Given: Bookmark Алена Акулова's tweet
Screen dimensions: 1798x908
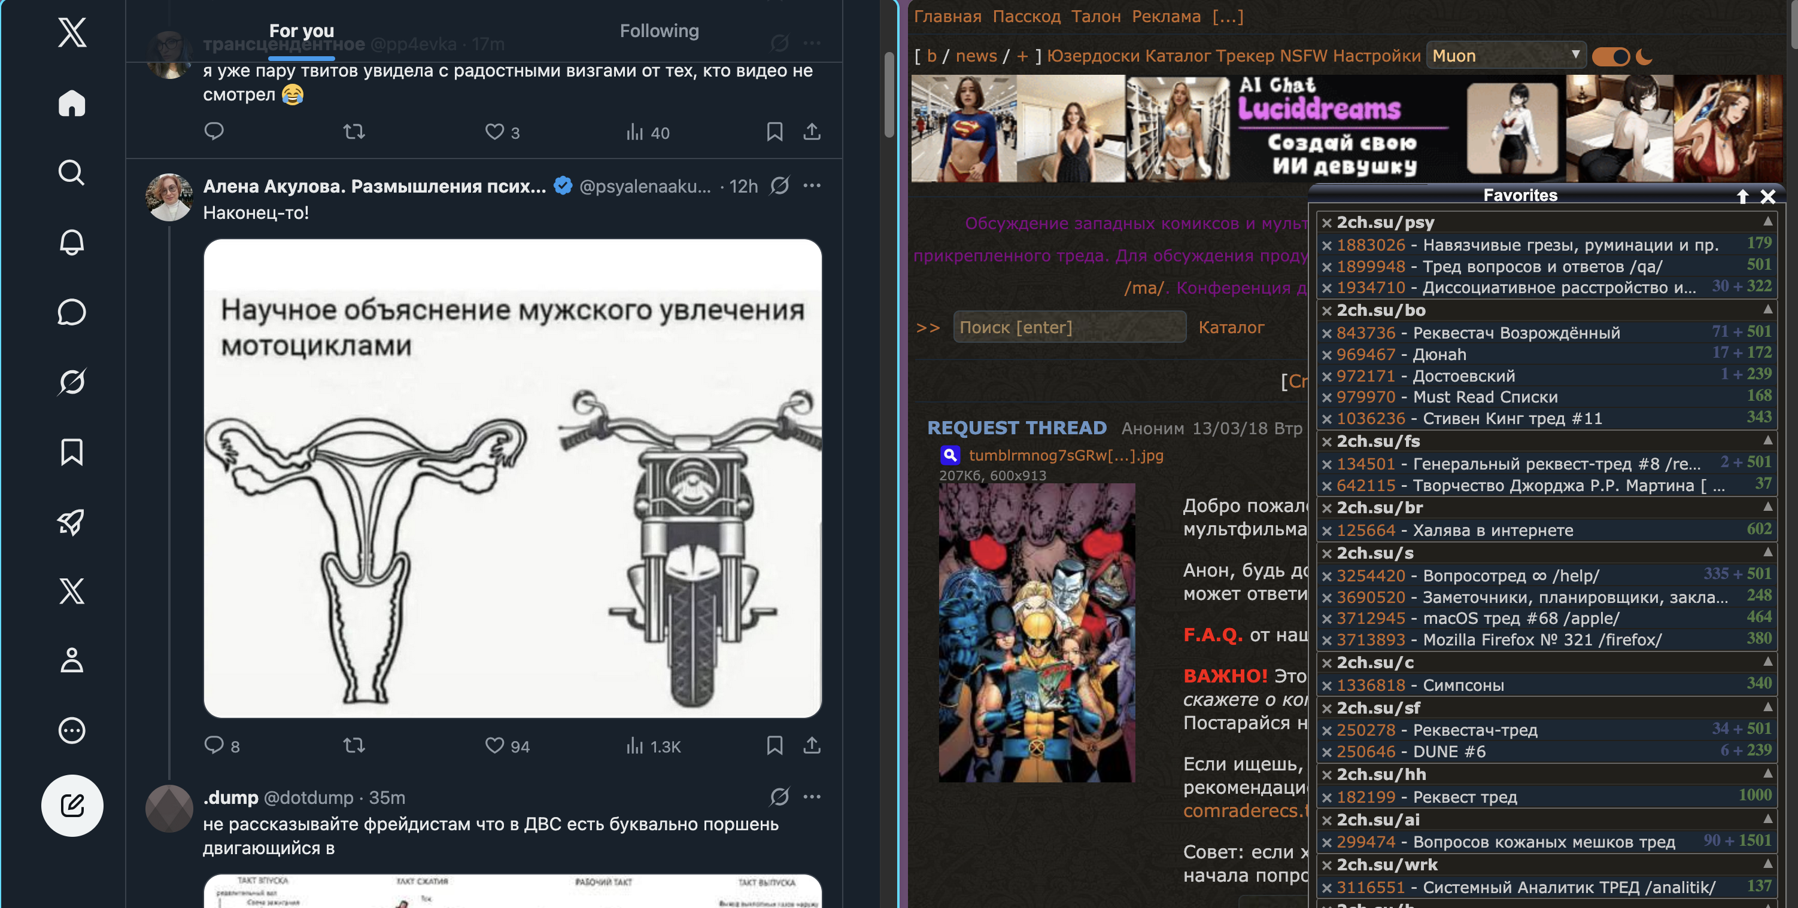Looking at the screenshot, I should 775,745.
